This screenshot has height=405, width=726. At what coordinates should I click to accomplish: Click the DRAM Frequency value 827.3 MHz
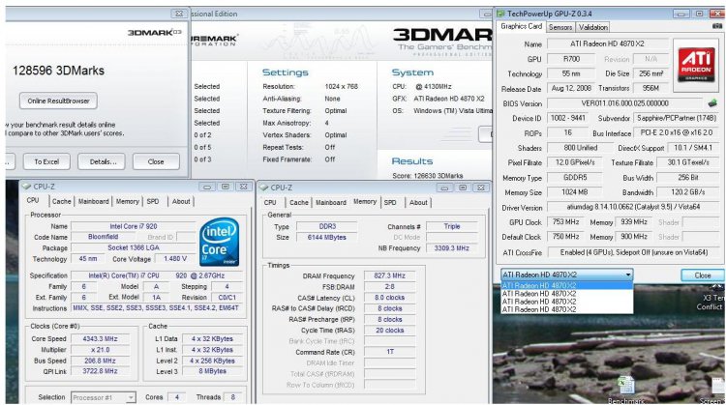[389, 275]
